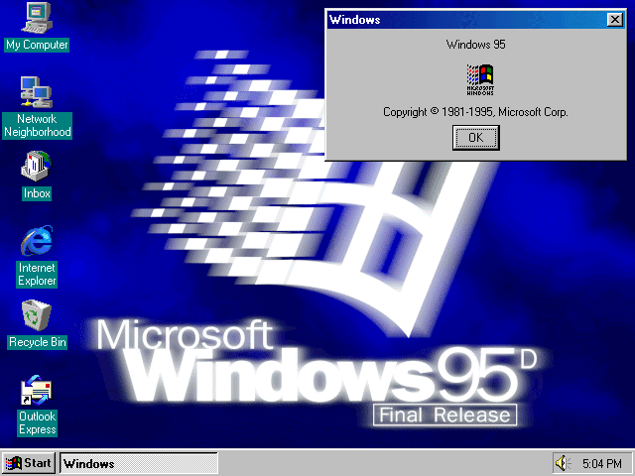
Task: Click the Microsoft Corp. copyright text
Action: [x=475, y=112]
